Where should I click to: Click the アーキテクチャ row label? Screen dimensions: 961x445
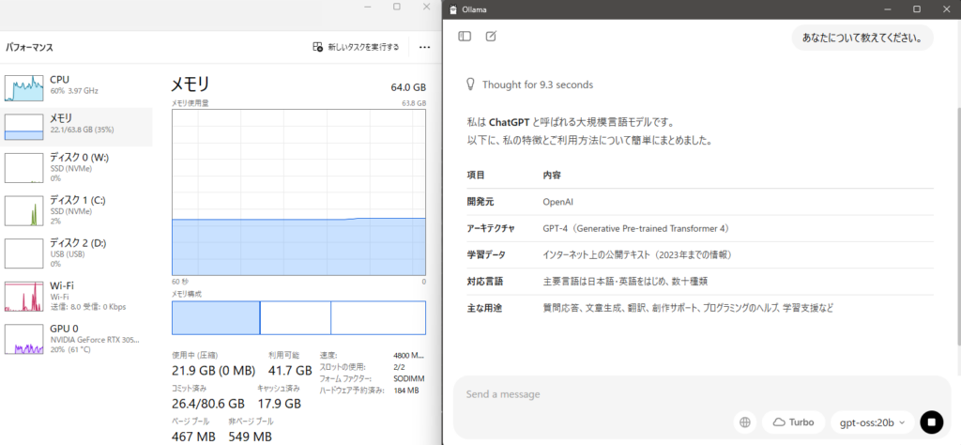click(x=491, y=228)
